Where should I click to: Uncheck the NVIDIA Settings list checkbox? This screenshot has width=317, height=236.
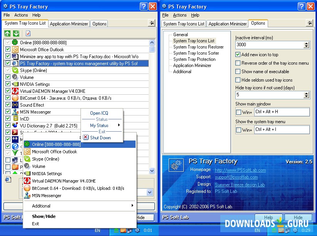point(8,84)
